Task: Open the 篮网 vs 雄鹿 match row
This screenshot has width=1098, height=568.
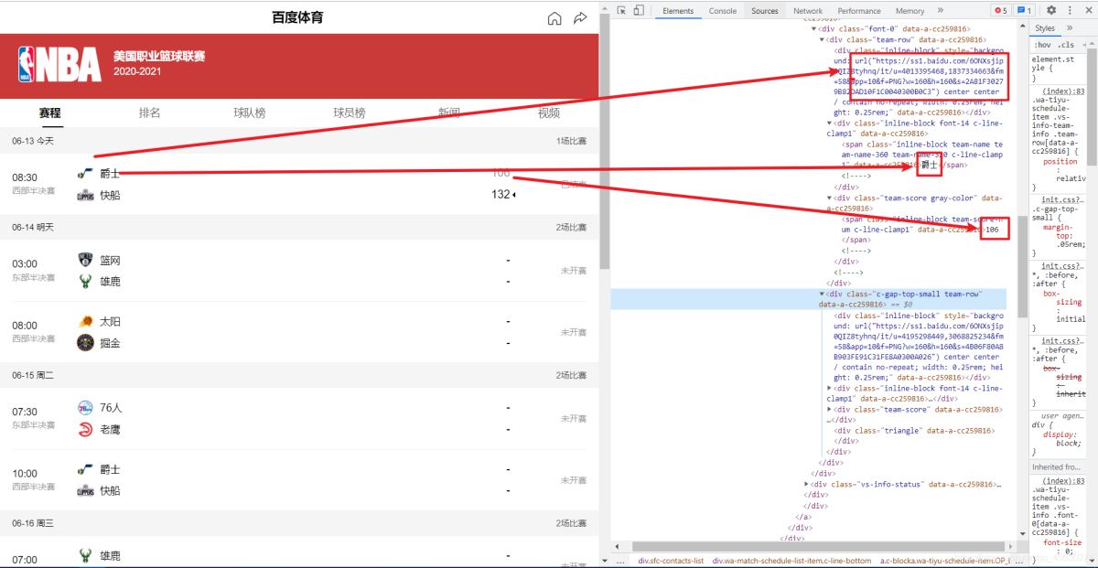Action: (299, 271)
